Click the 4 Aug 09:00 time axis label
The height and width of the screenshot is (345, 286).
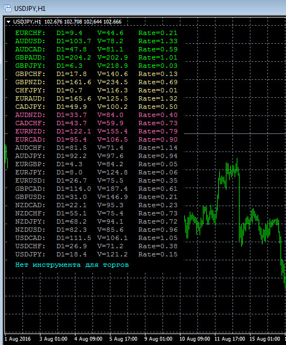coord(89,339)
